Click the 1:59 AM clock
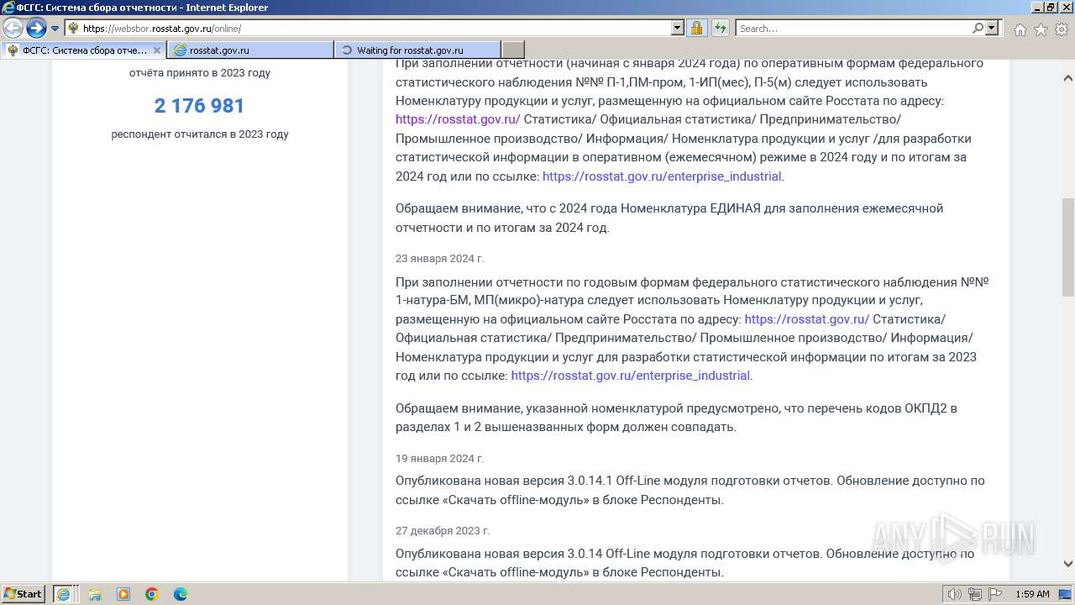The height and width of the screenshot is (605, 1075). [x=1032, y=594]
